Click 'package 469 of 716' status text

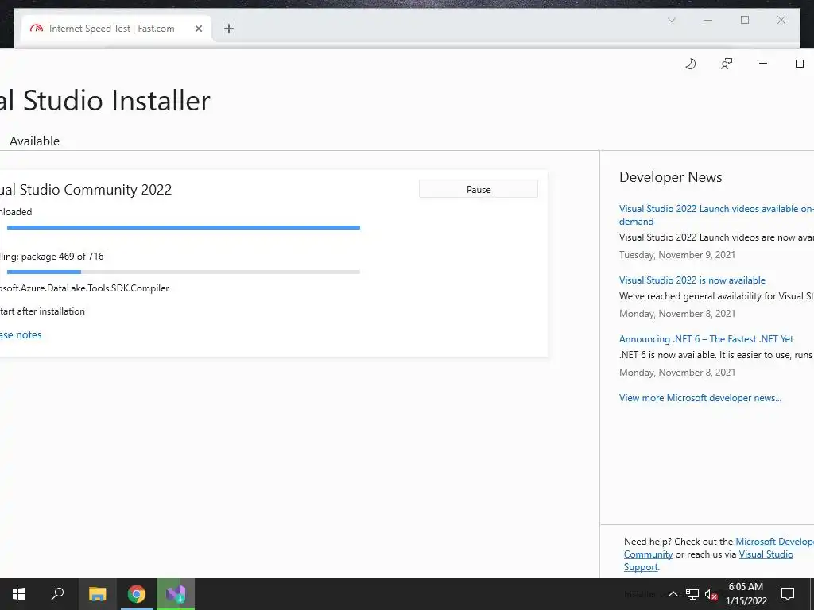pyautogui.click(x=62, y=257)
